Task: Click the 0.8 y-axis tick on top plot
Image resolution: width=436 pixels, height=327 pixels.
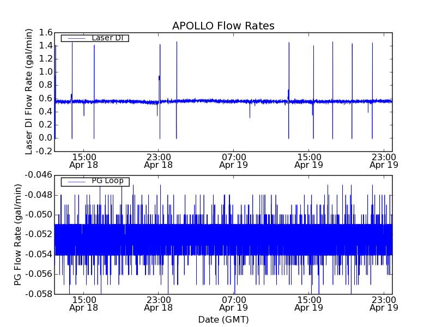Action: click(45, 86)
